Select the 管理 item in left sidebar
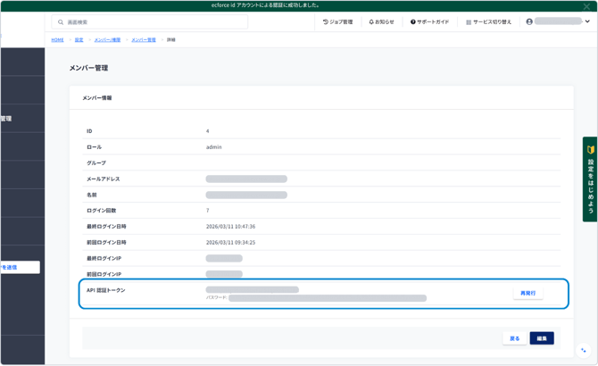Image resolution: width=598 pixels, height=366 pixels. pos(9,119)
